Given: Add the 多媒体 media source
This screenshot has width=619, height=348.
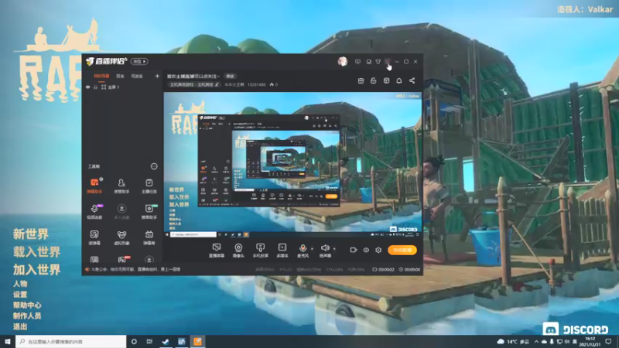Looking at the screenshot, I should [282, 250].
